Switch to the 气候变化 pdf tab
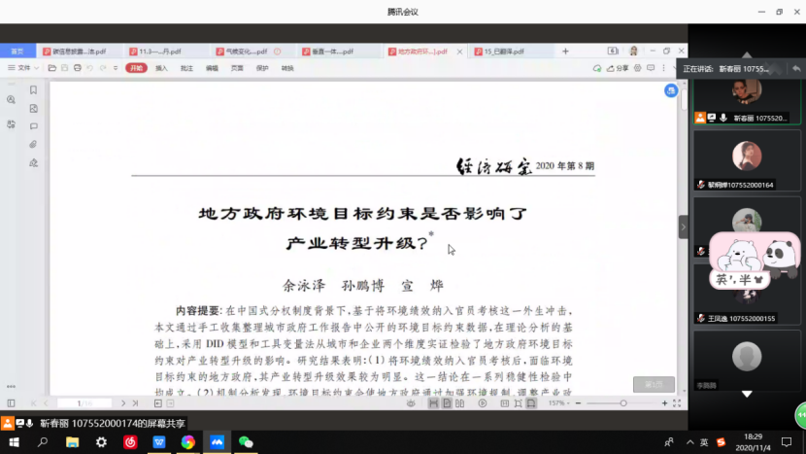806x454 pixels. (x=247, y=52)
